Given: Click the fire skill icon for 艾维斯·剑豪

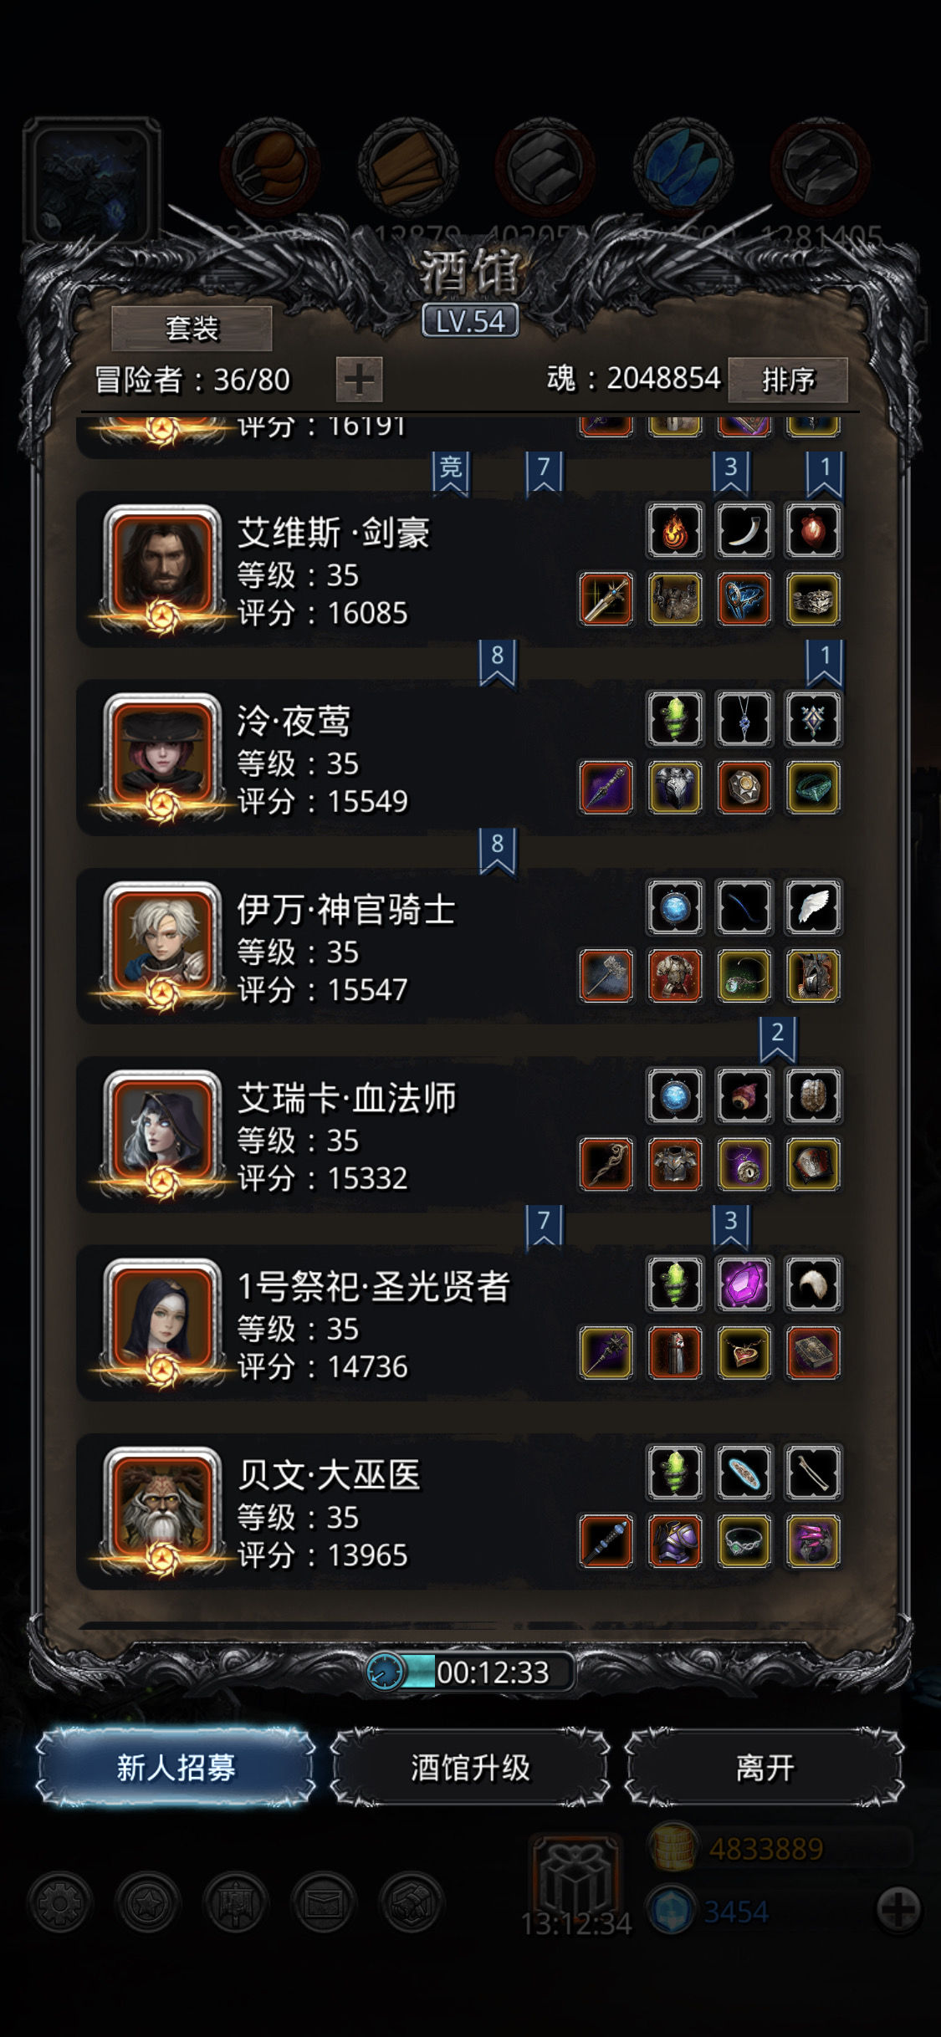Looking at the screenshot, I should click(x=674, y=530).
